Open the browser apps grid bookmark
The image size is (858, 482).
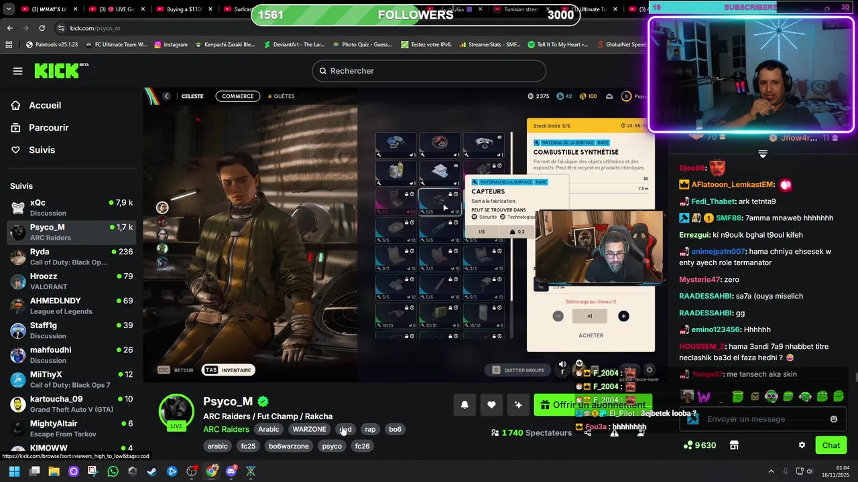9,45
